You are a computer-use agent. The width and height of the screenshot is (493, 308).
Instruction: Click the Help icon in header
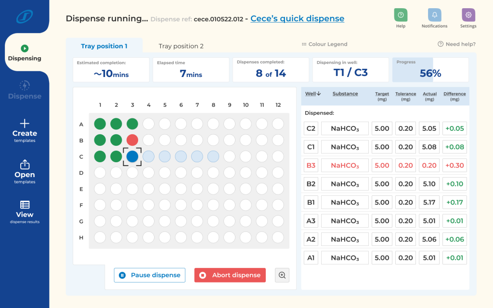pos(401,15)
